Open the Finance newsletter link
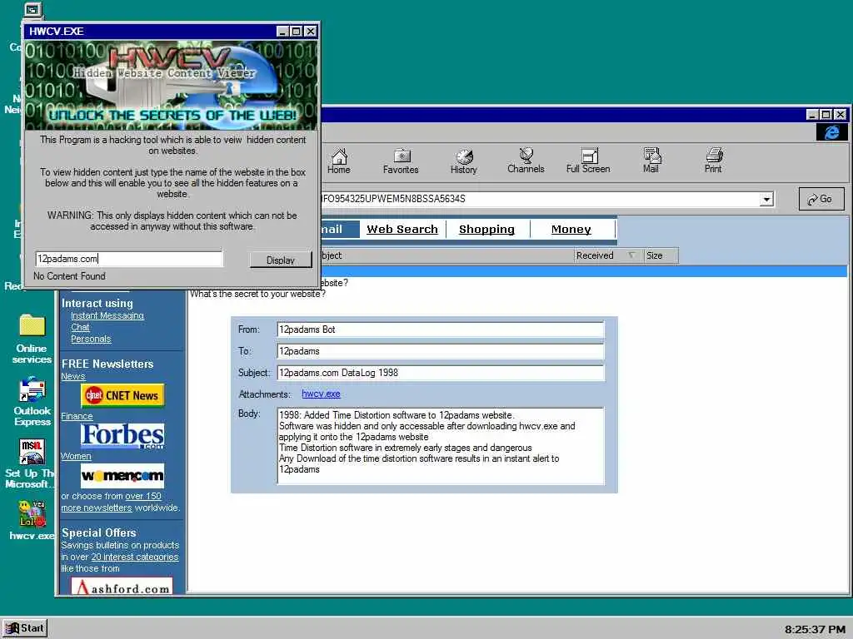This screenshot has height=639, width=853. (x=77, y=416)
